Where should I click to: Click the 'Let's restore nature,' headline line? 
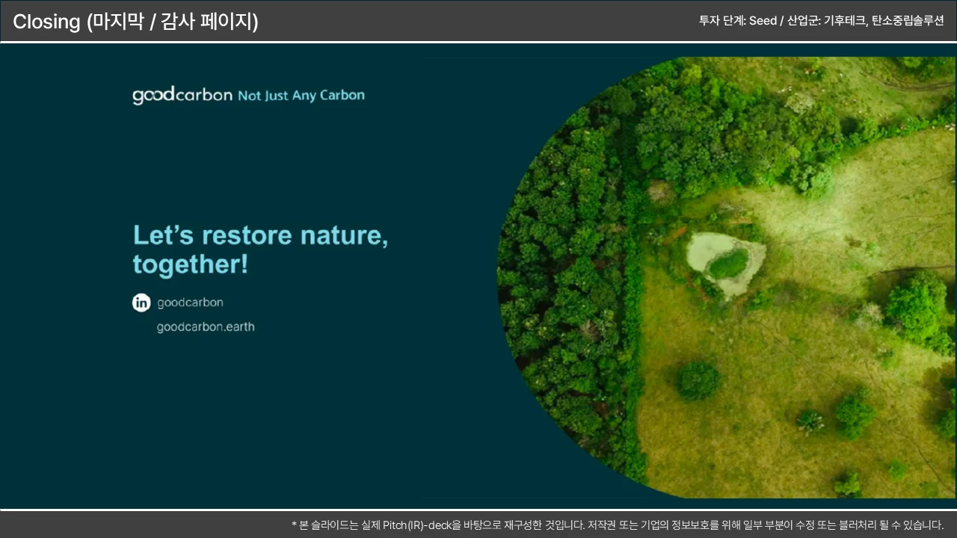pyautogui.click(x=260, y=235)
